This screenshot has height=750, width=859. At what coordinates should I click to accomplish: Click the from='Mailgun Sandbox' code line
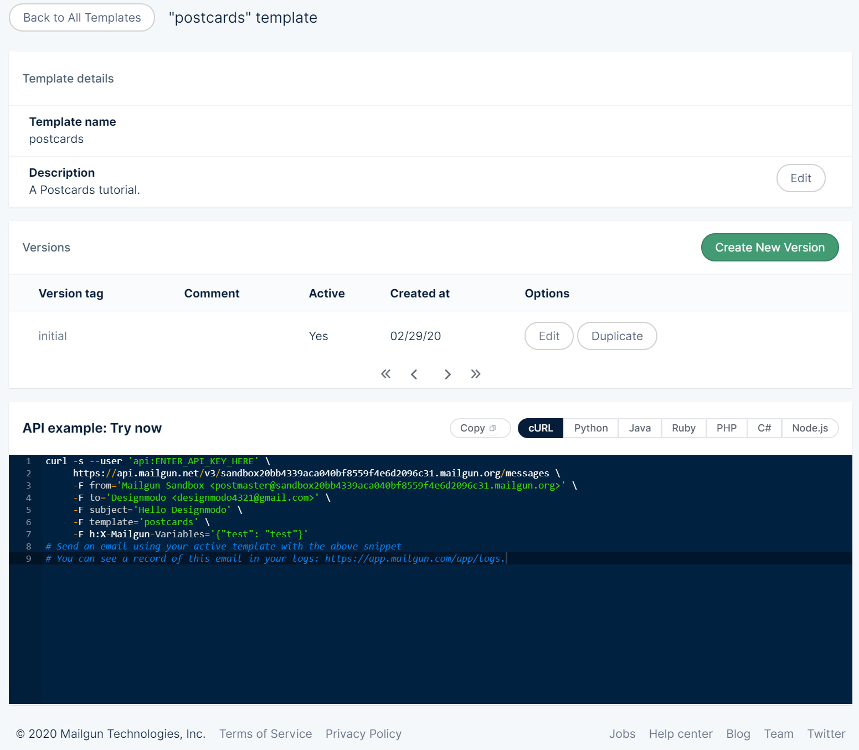pyautogui.click(x=325, y=485)
